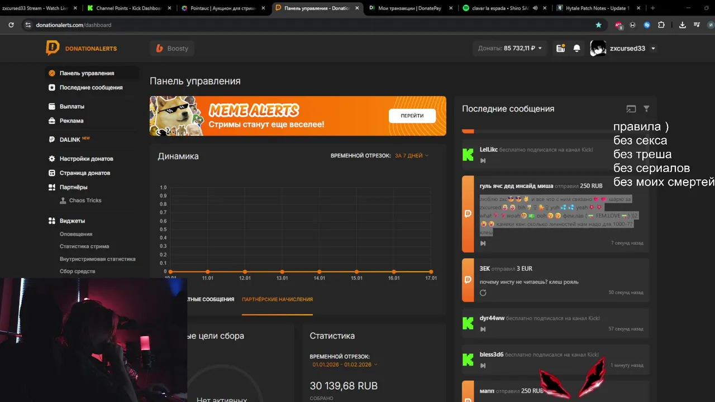Screen dimensions: 715x402
Task: Open the notifications bell
Action: click(x=577, y=49)
